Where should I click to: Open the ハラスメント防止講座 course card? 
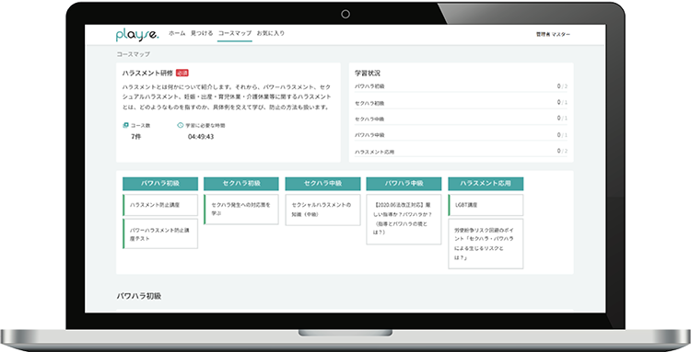[160, 205]
